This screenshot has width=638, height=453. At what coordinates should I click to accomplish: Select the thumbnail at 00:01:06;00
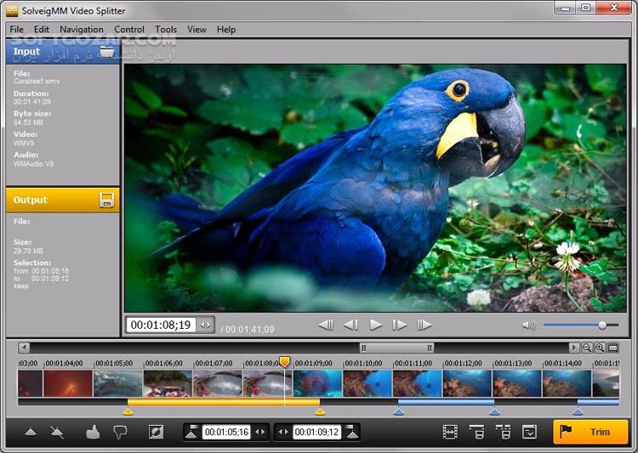point(168,383)
